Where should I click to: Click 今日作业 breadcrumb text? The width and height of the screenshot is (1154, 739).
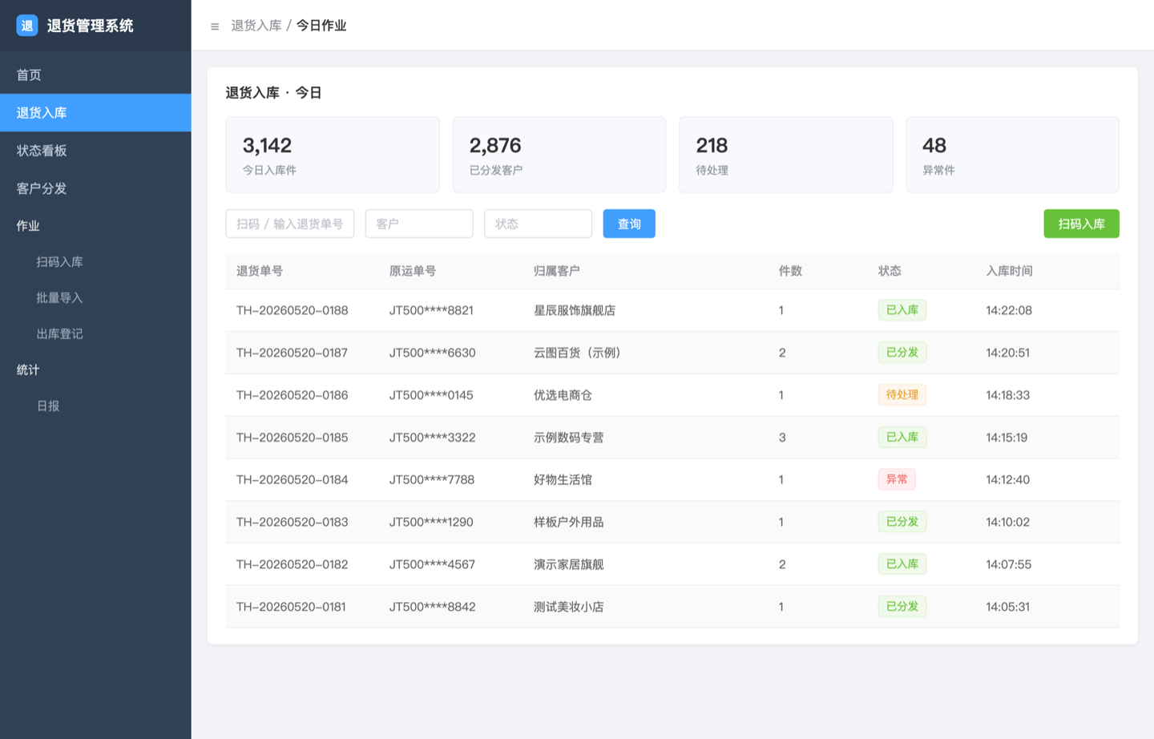click(x=321, y=26)
